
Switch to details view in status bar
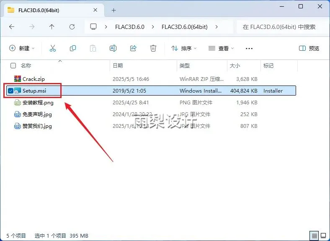[x=314, y=236]
